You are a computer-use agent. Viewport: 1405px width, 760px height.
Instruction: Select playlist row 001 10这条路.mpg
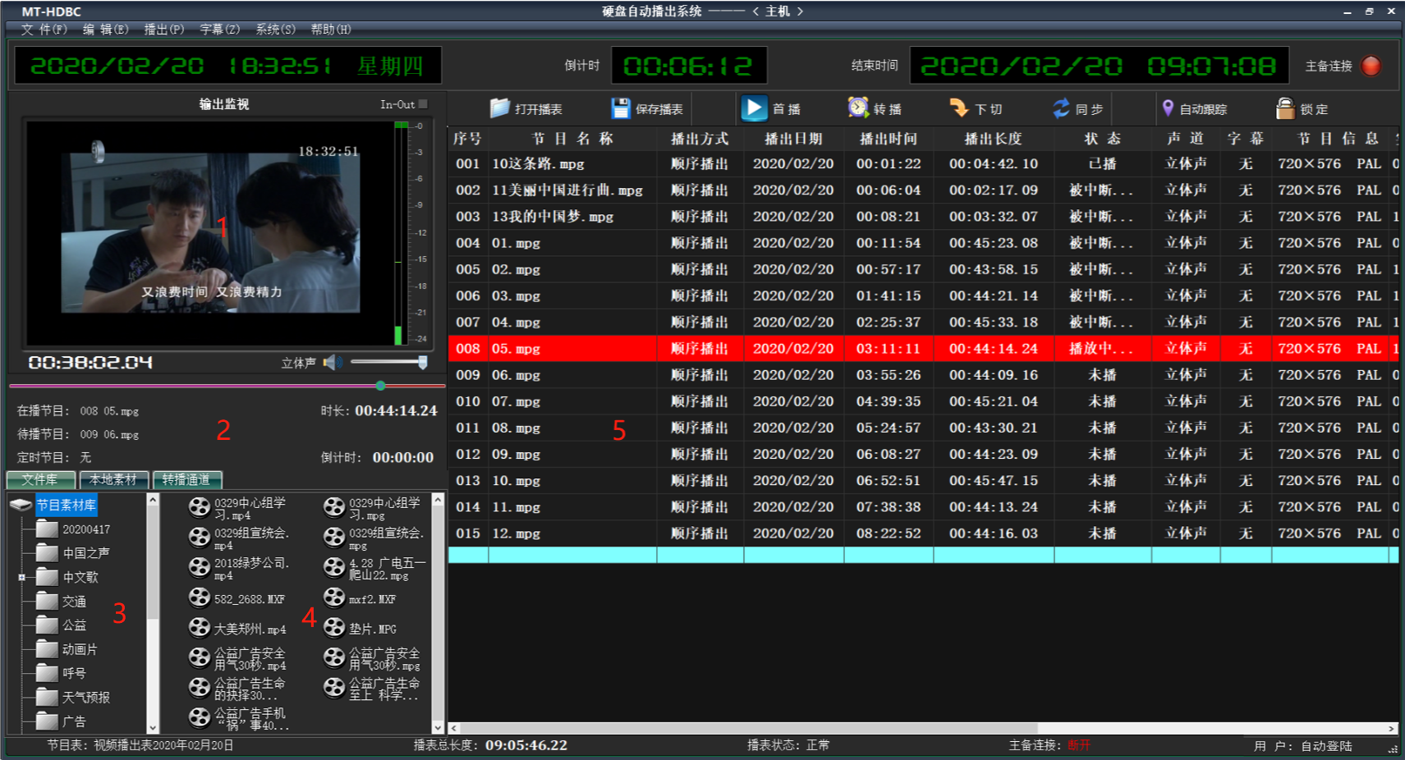pos(923,164)
